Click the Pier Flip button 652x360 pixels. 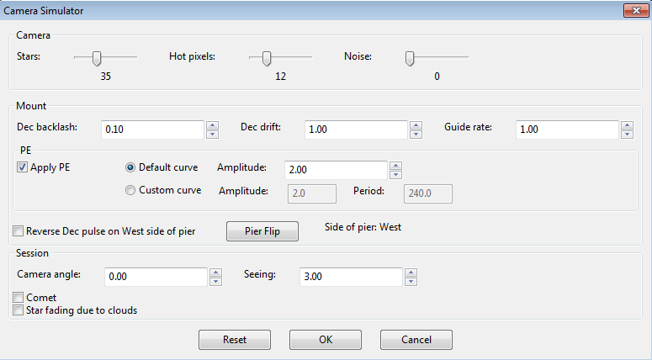[x=262, y=231]
